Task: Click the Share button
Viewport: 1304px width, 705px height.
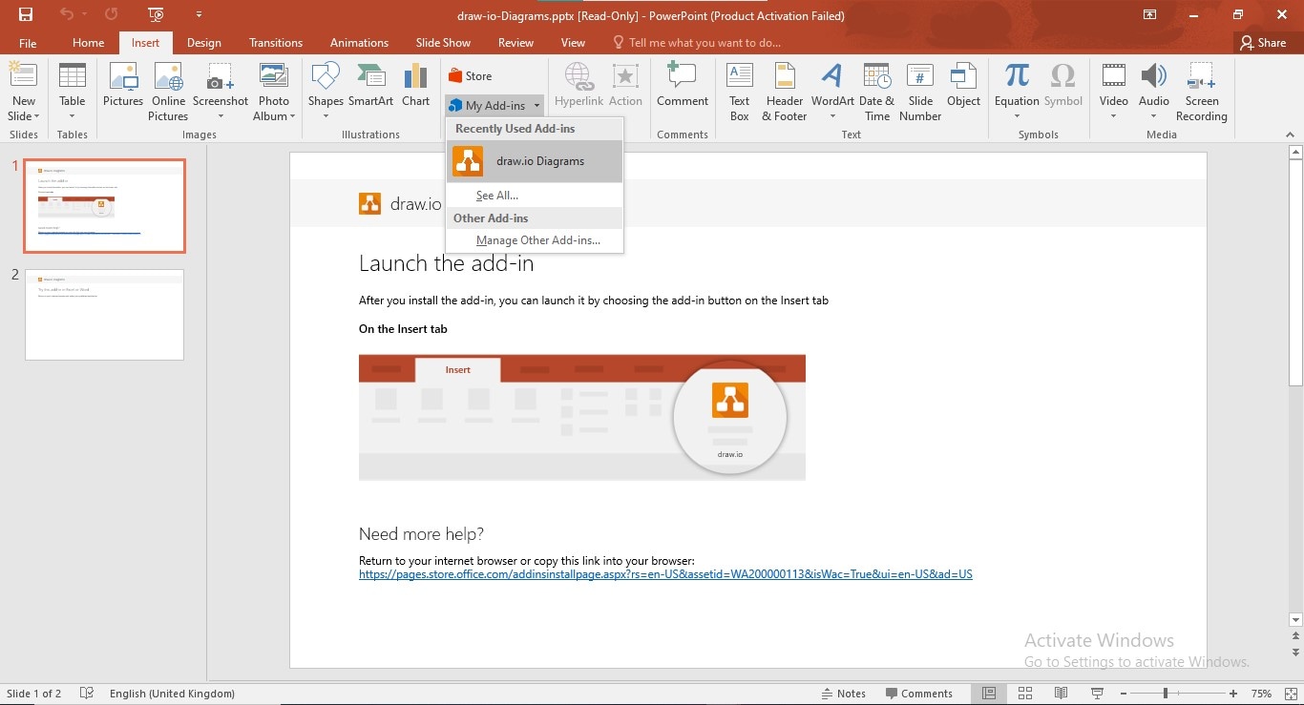Action: click(x=1262, y=43)
